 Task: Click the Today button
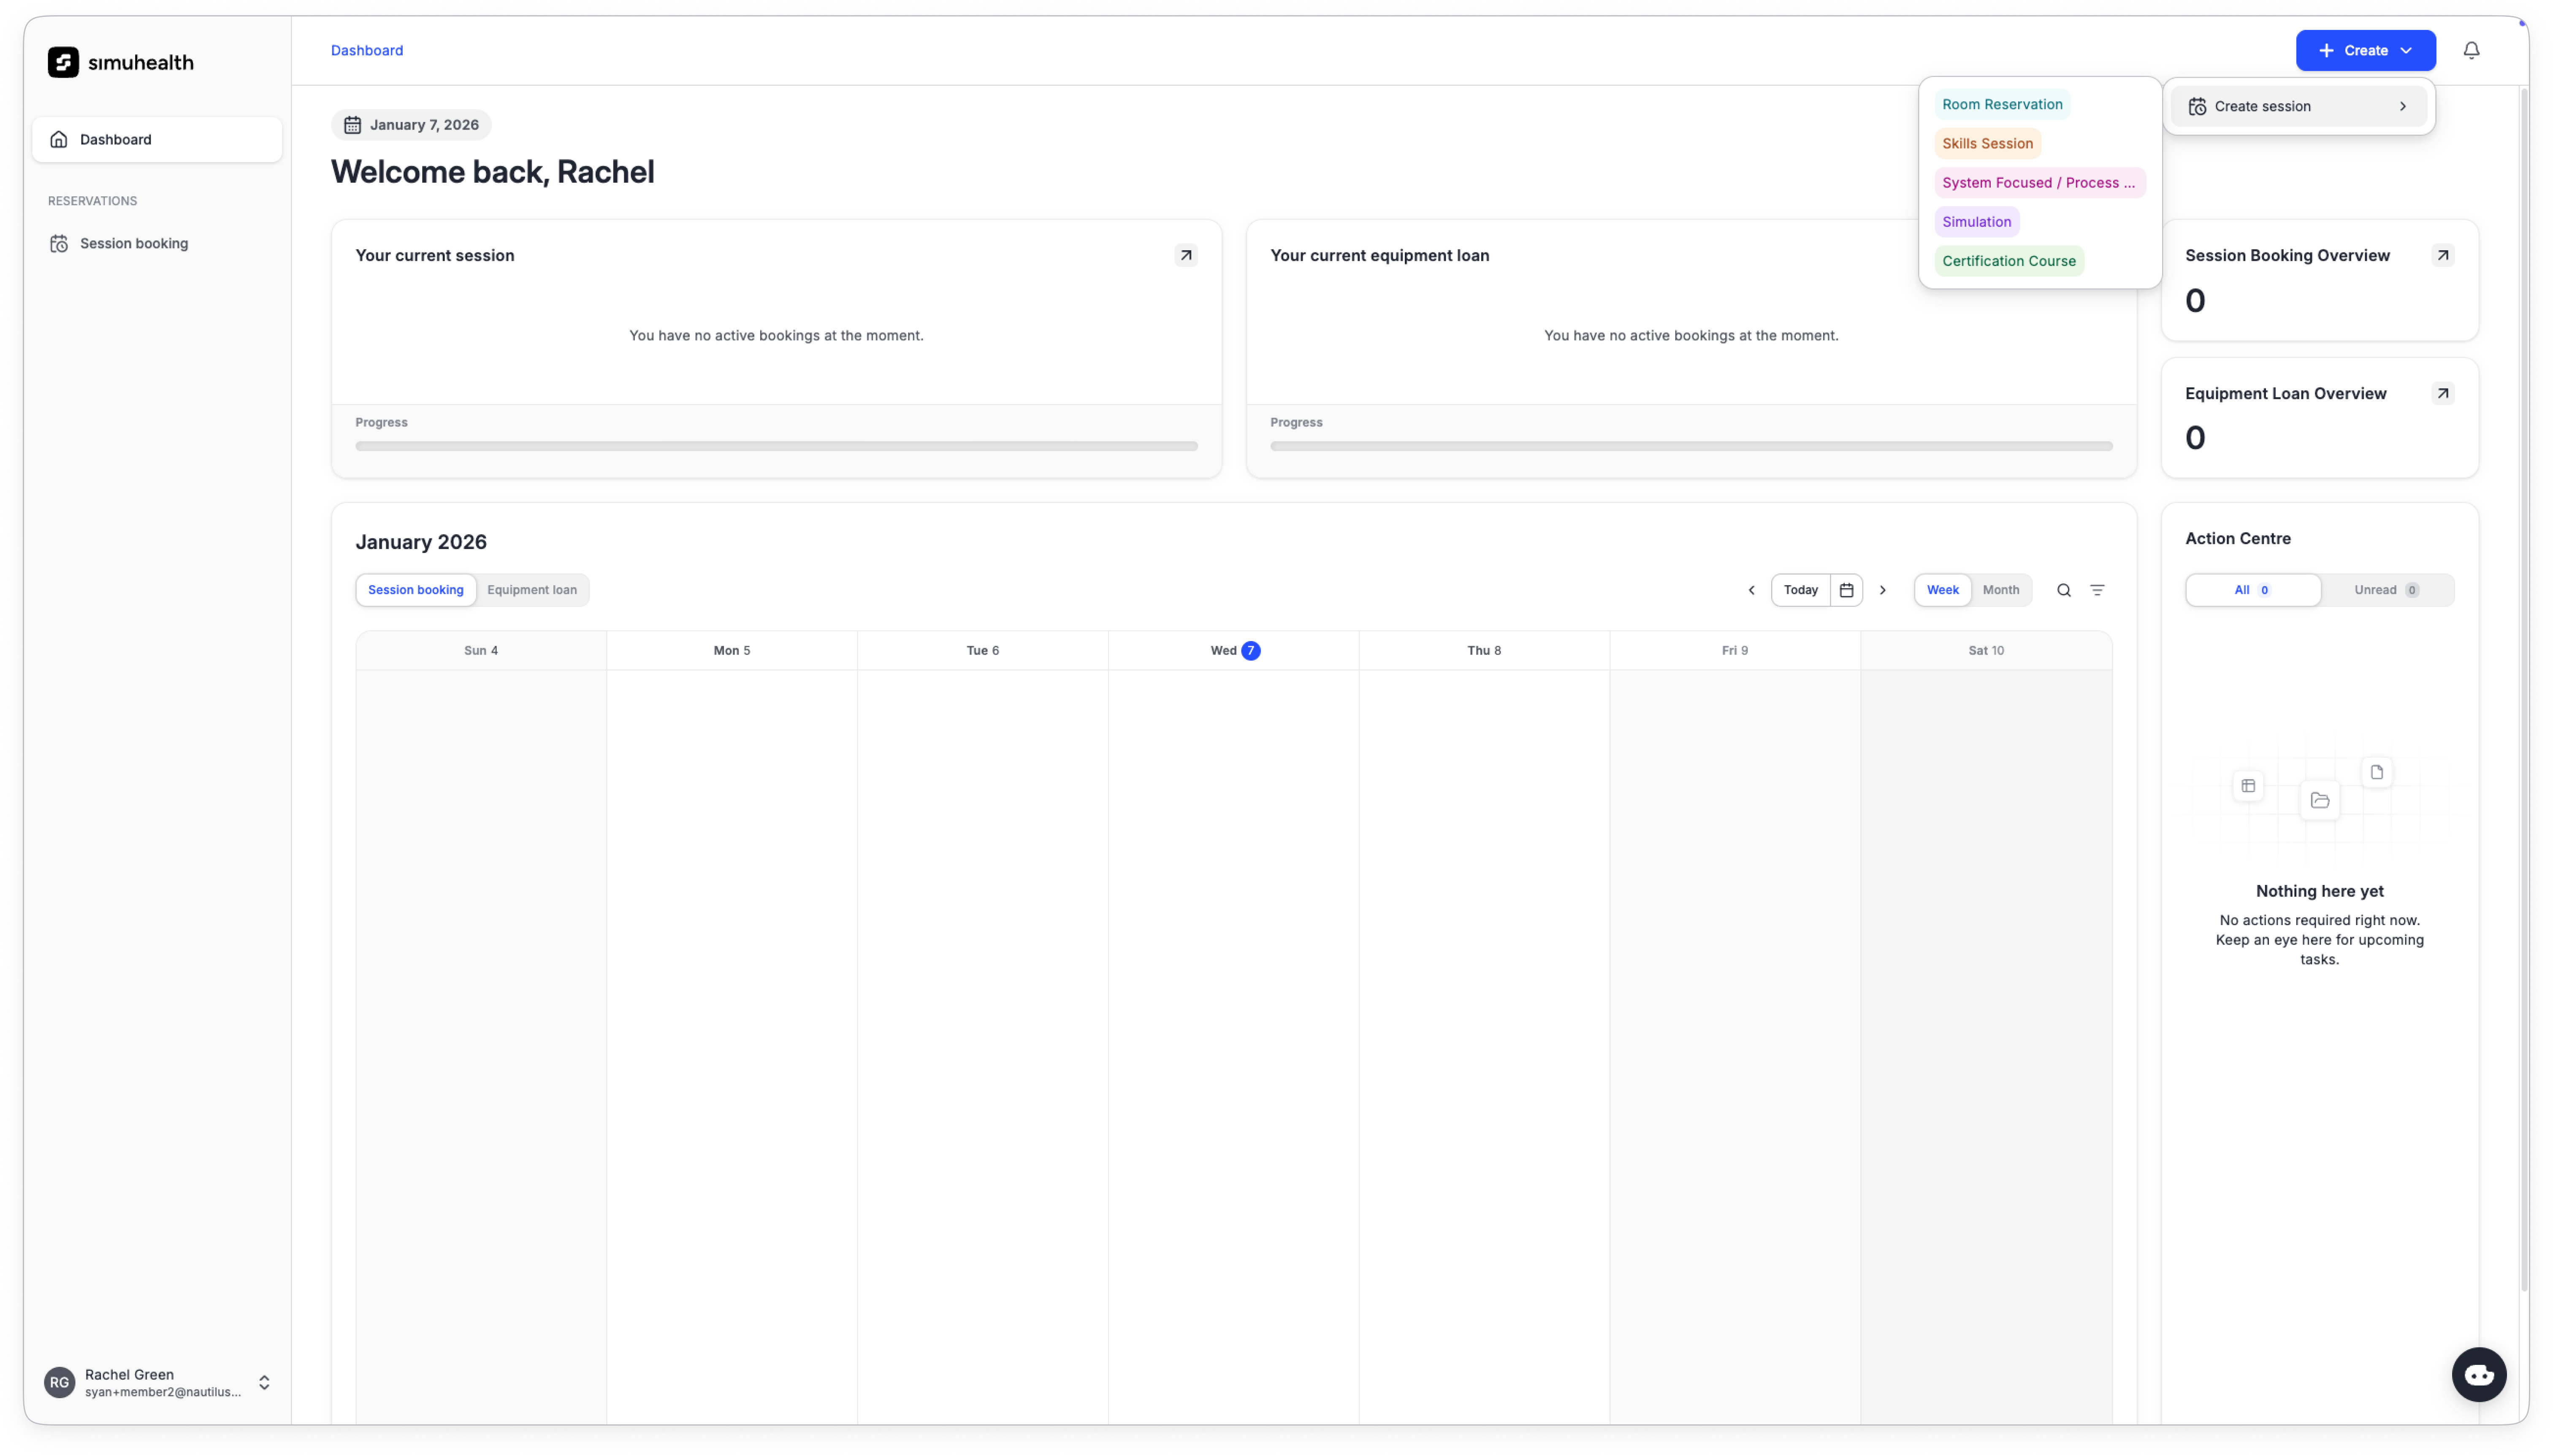point(1800,590)
